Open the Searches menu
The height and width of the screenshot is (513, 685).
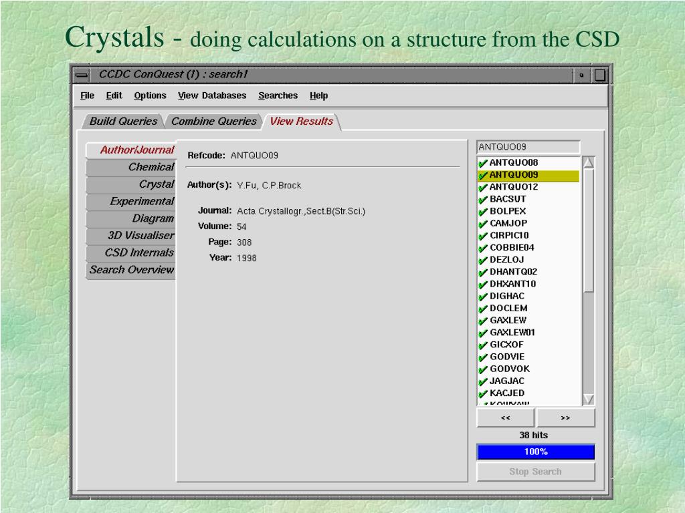click(278, 96)
